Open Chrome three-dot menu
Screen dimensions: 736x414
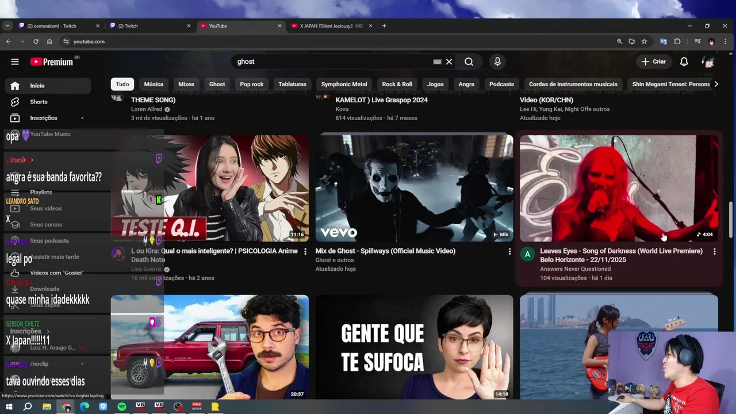pos(726,41)
